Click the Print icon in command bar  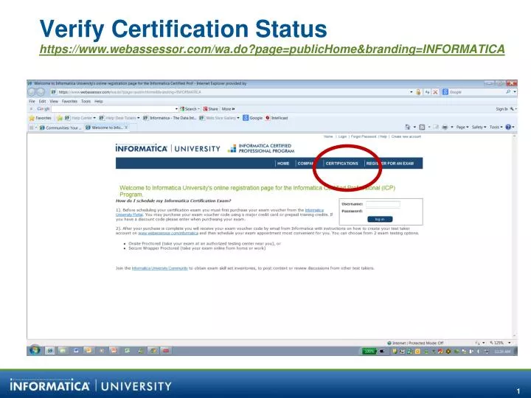tap(445, 127)
